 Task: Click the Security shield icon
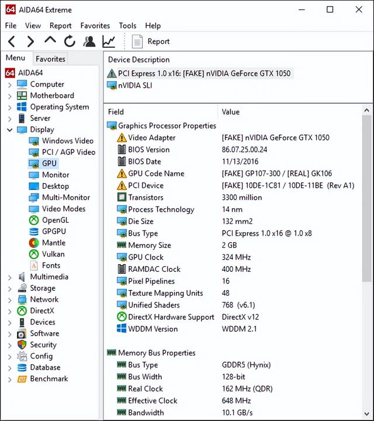[22, 344]
